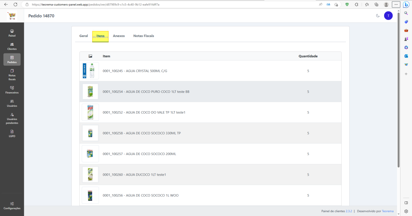Screen dimensions: 412x216
Task: Open the Painel dashboard in sidebar
Action: coord(12,33)
